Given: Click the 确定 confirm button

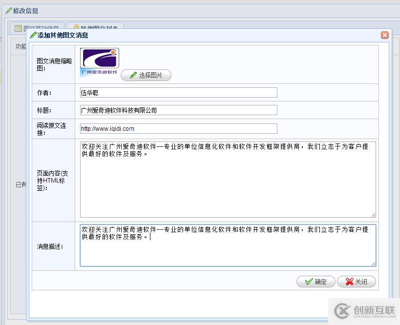Looking at the screenshot, I should (316, 282).
